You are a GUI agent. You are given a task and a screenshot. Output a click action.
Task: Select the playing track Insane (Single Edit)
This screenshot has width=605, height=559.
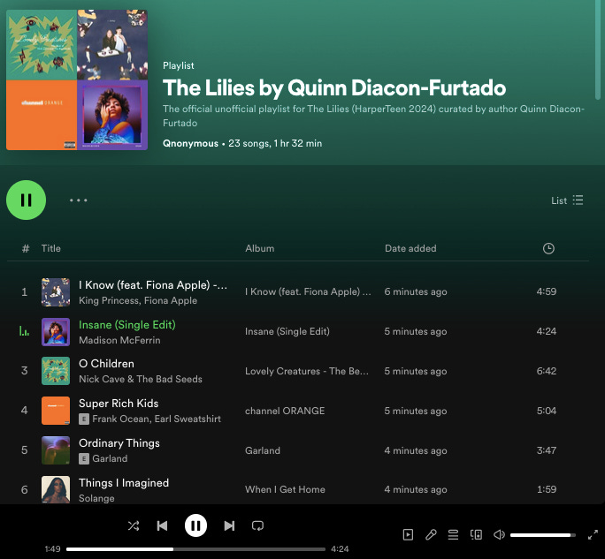[127, 325]
